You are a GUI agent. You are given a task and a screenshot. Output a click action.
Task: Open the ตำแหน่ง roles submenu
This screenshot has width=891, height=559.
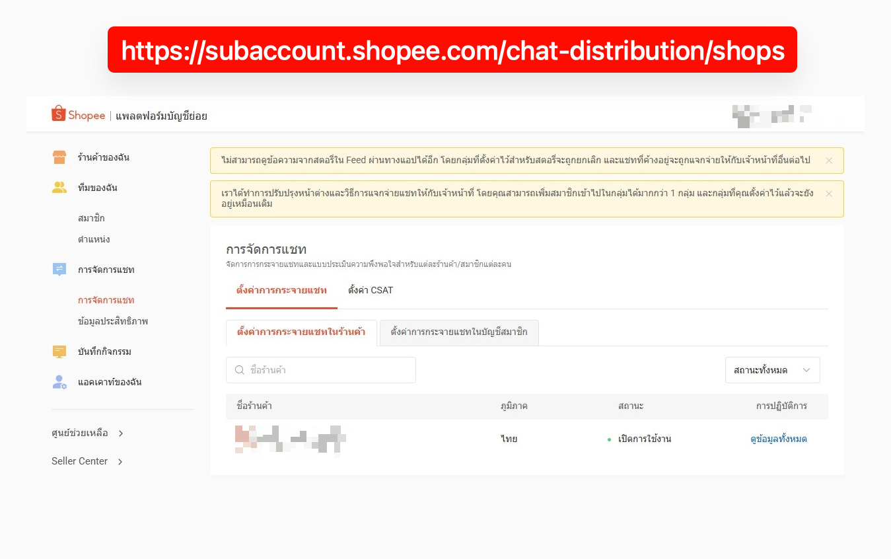coord(94,239)
